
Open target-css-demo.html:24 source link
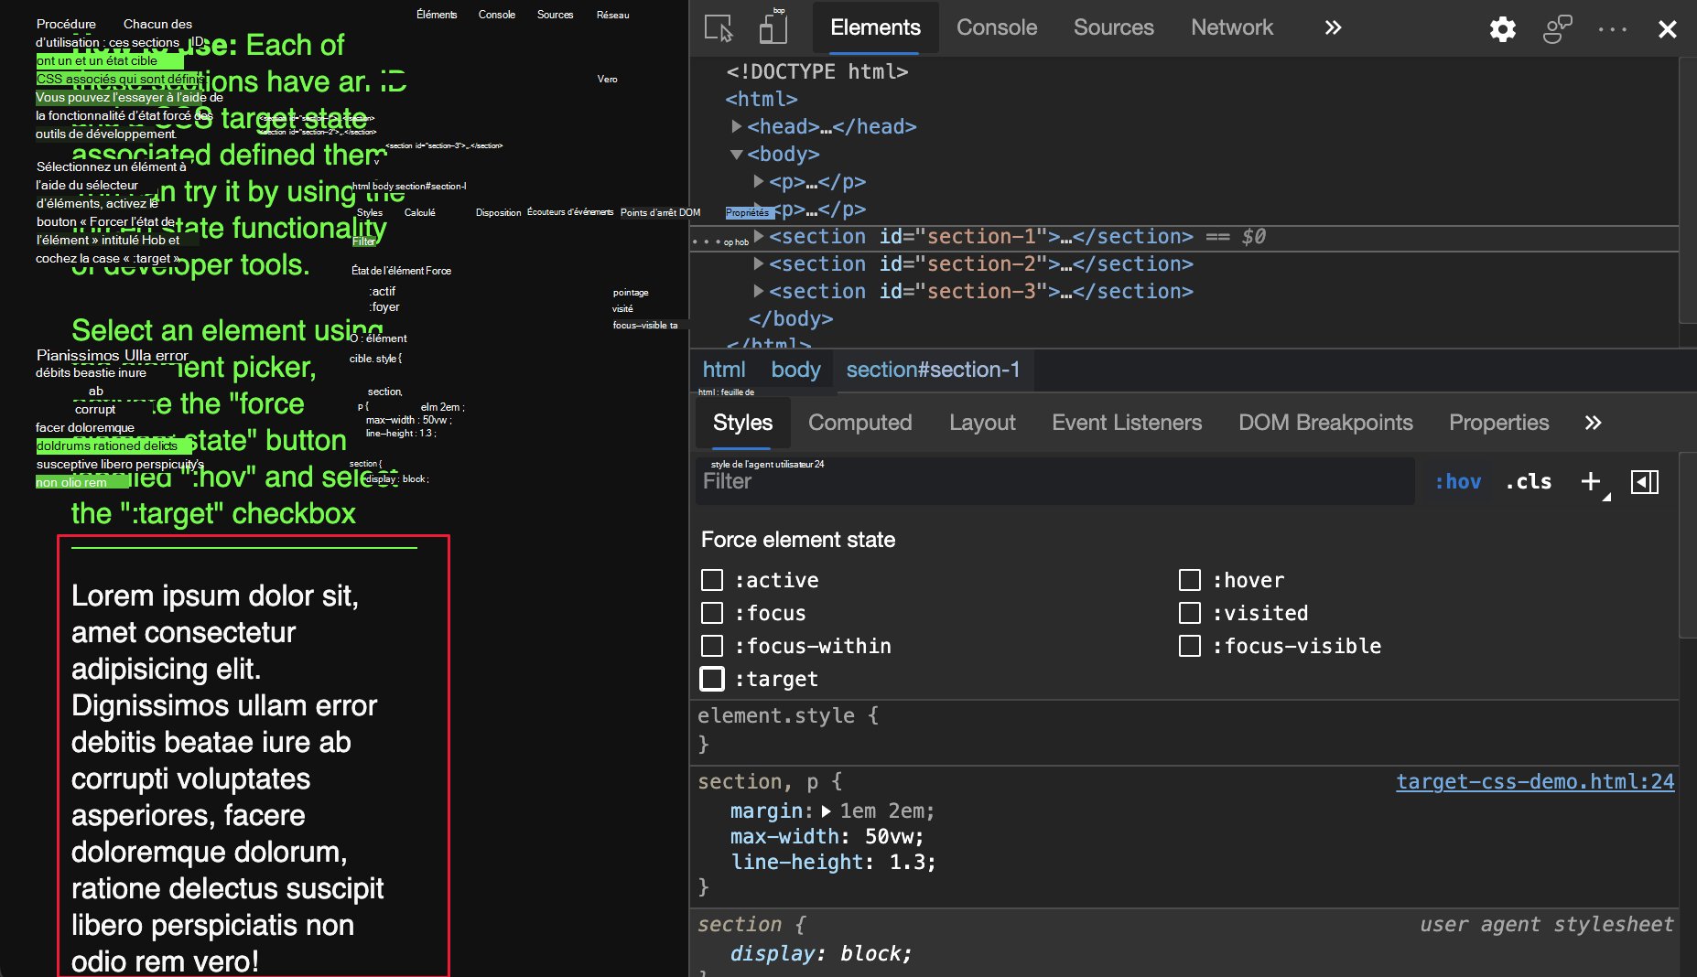[1534, 782]
